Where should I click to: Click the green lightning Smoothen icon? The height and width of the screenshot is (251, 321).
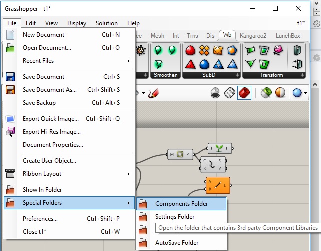click(158, 64)
